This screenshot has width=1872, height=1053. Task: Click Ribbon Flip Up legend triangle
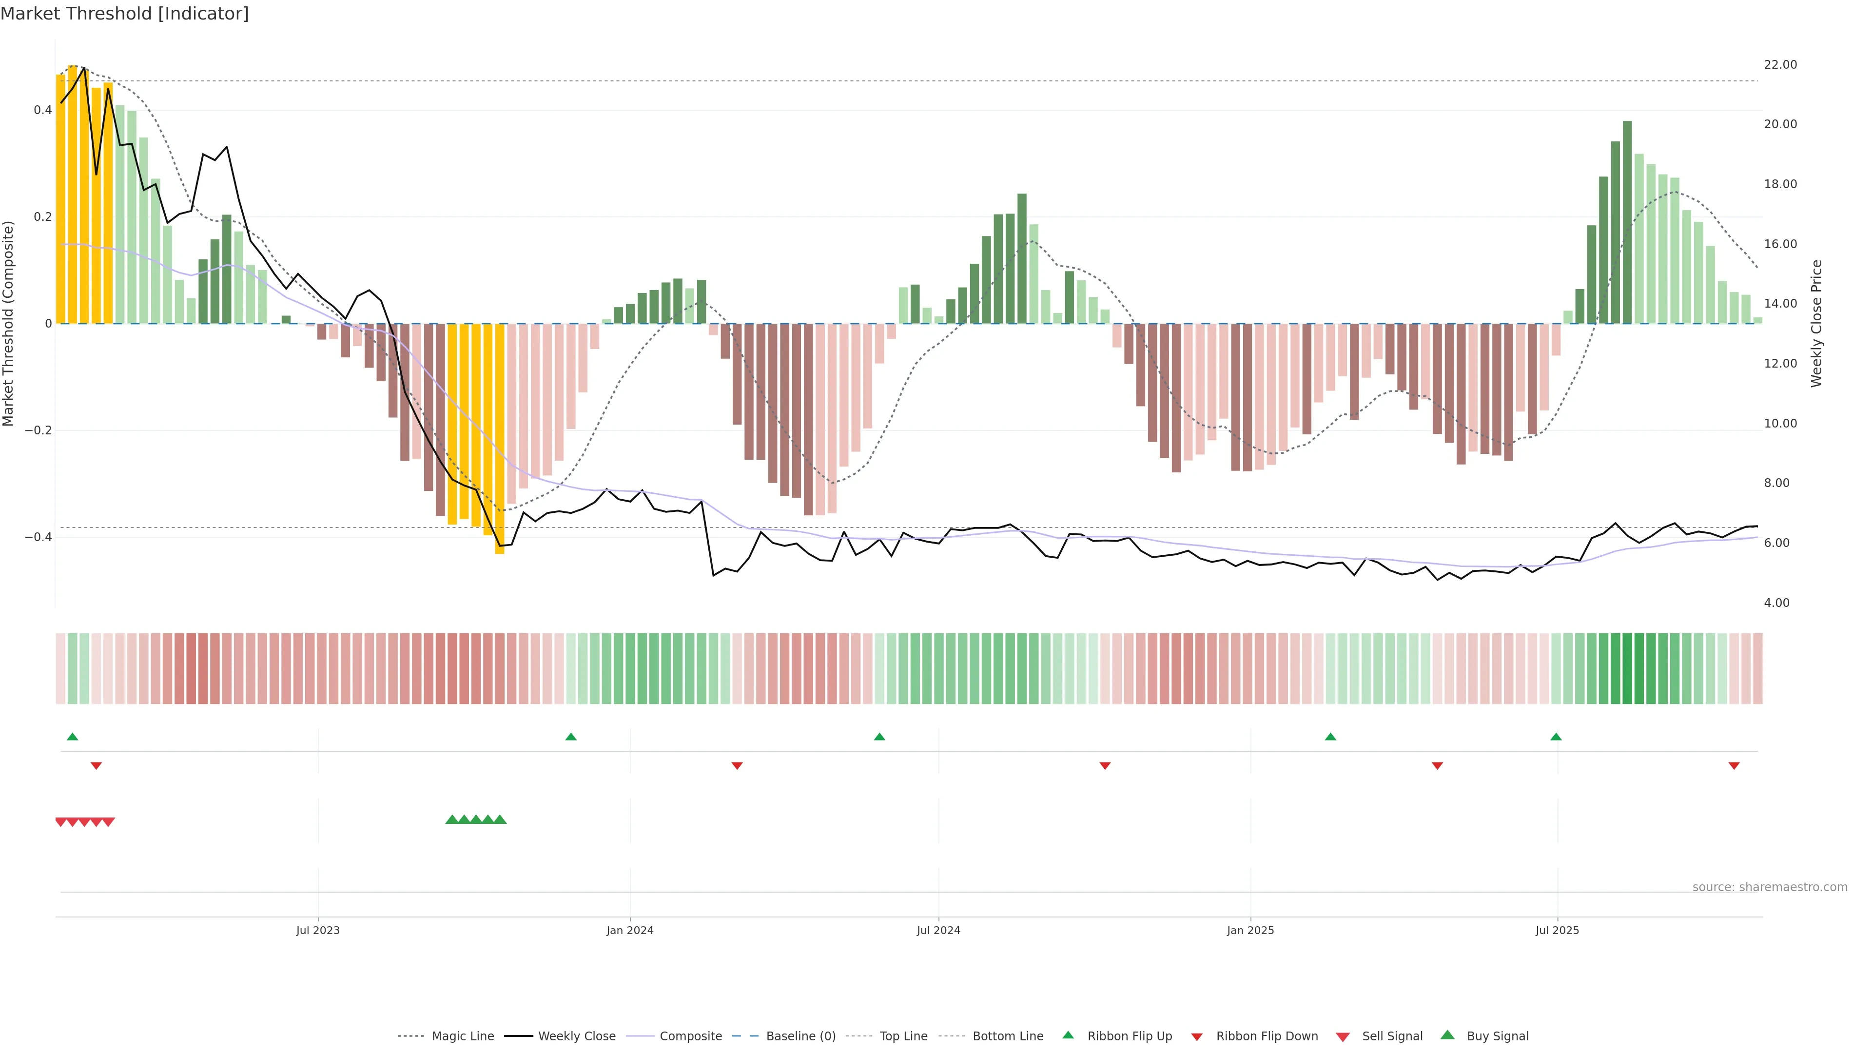pyautogui.click(x=1068, y=1035)
